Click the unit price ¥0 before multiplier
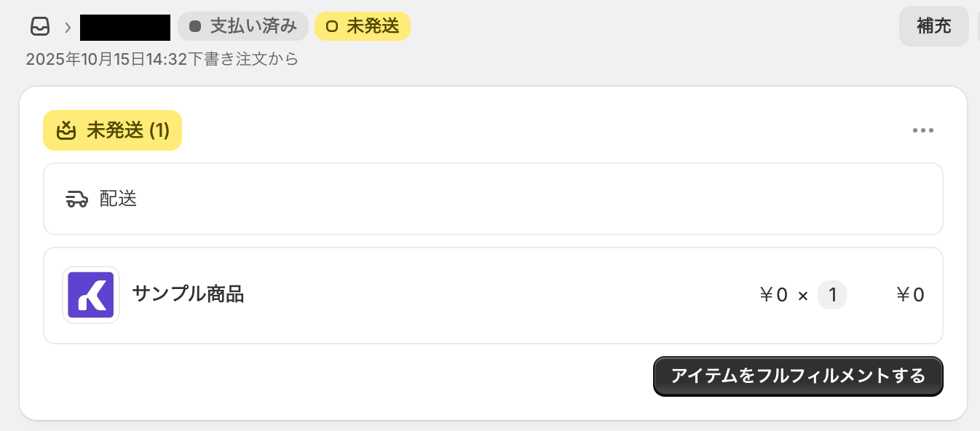980x431 pixels. point(773,295)
